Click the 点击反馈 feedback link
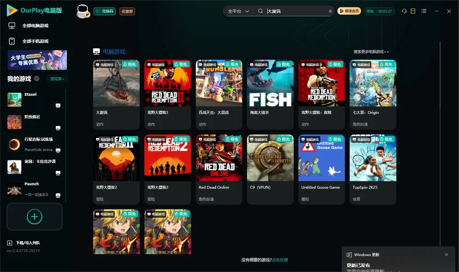Screen dimensions: 459x272 coord(280,260)
